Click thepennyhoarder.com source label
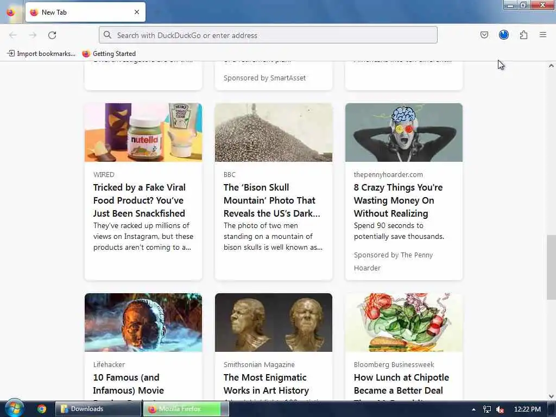The height and width of the screenshot is (417, 556). [x=388, y=174]
